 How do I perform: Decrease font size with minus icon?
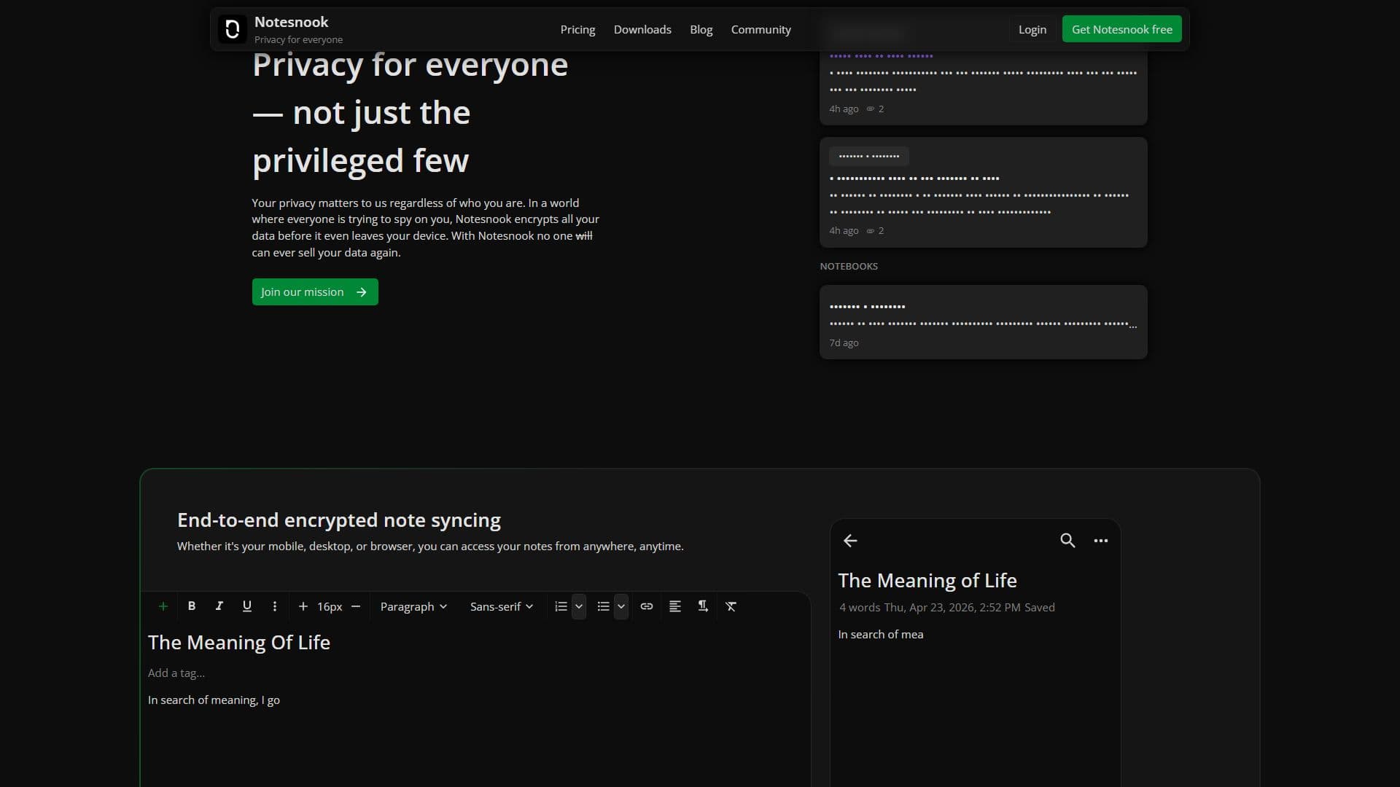pyautogui.click(x=356, y=606)
